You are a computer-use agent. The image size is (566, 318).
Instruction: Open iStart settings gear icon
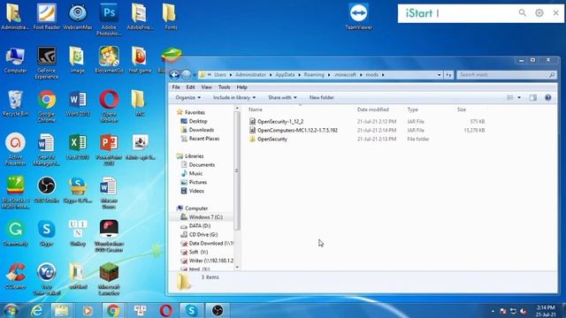(539, 13)
